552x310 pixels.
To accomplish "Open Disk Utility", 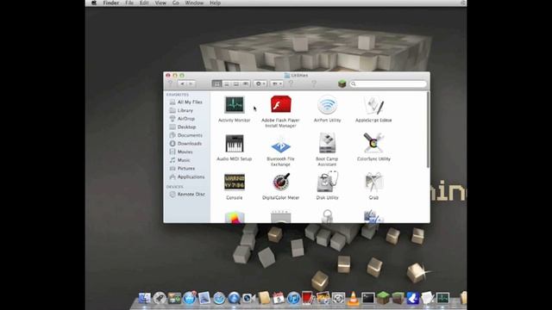I will coord(327,182).
